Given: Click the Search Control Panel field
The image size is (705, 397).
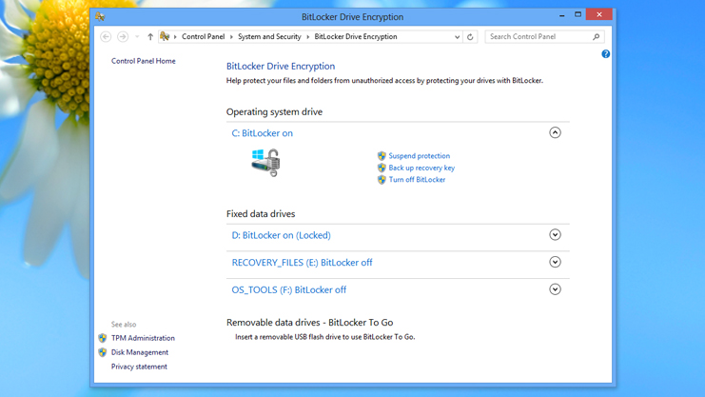Looking at the screenshot, I should [544, 37].
